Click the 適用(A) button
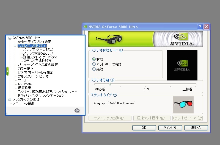The image size is (220, 145). (x=196, y=128)
